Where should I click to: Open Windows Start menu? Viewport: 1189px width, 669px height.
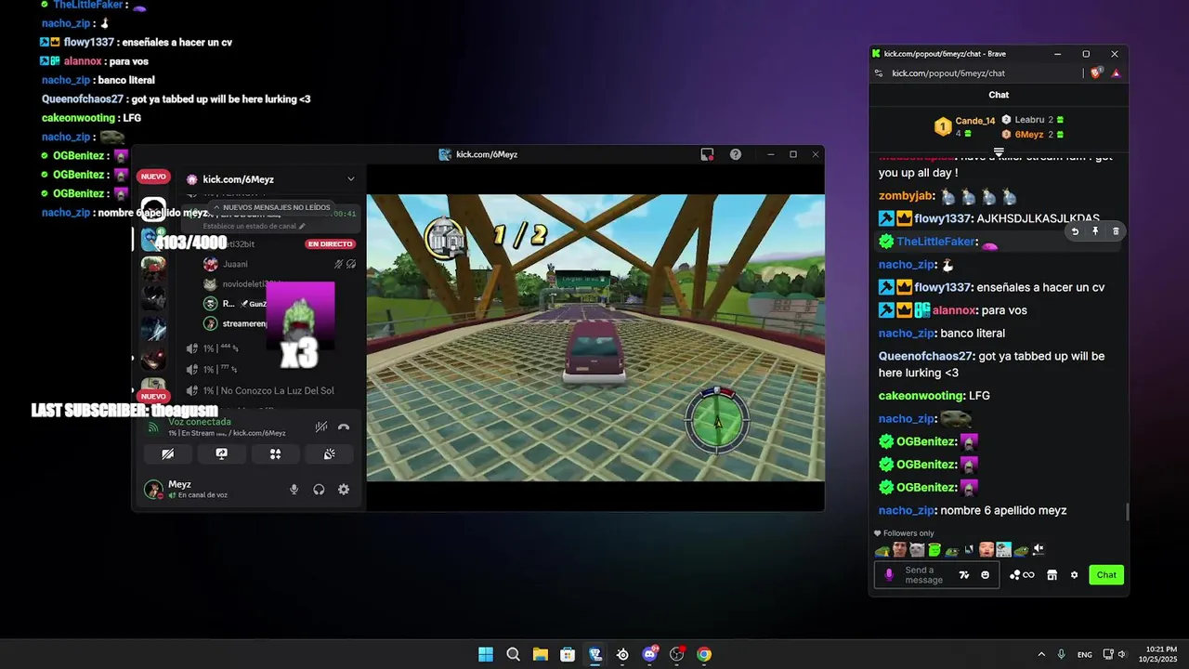coord(486,654)
